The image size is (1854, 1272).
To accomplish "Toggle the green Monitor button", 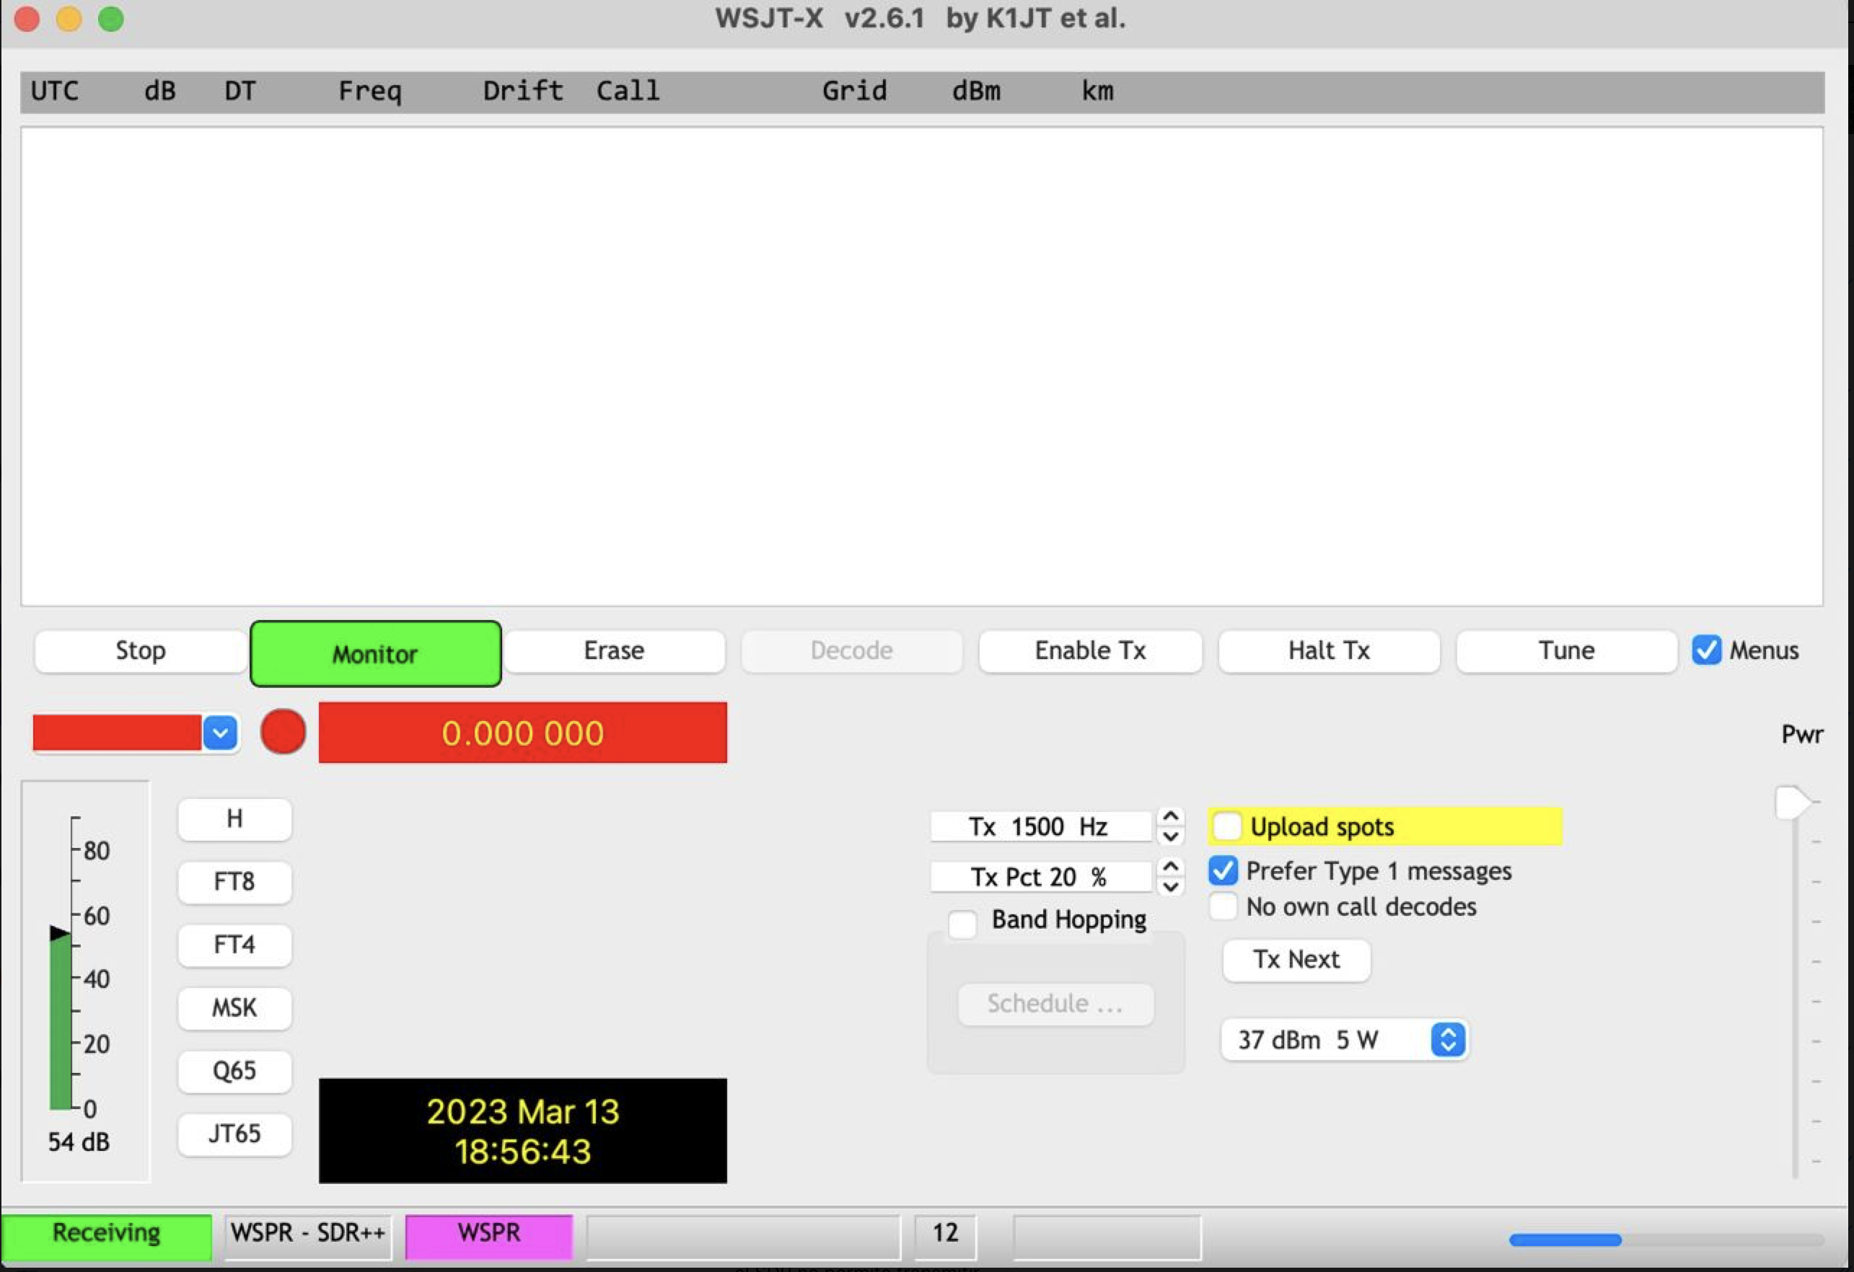I will [376, 654].
